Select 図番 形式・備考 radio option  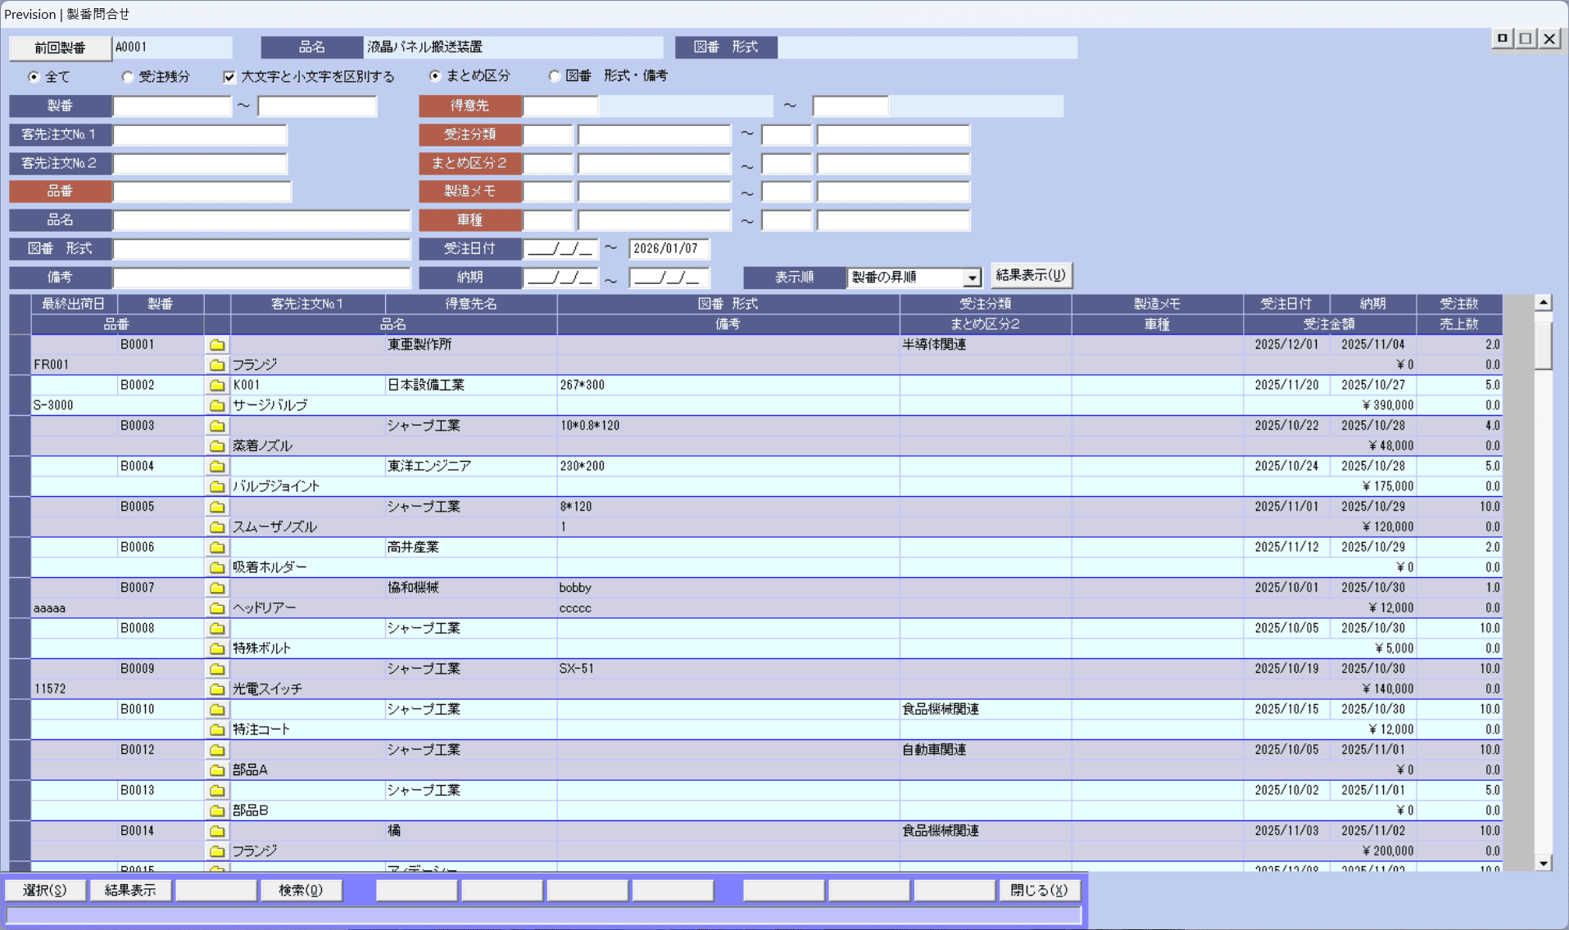555,76
